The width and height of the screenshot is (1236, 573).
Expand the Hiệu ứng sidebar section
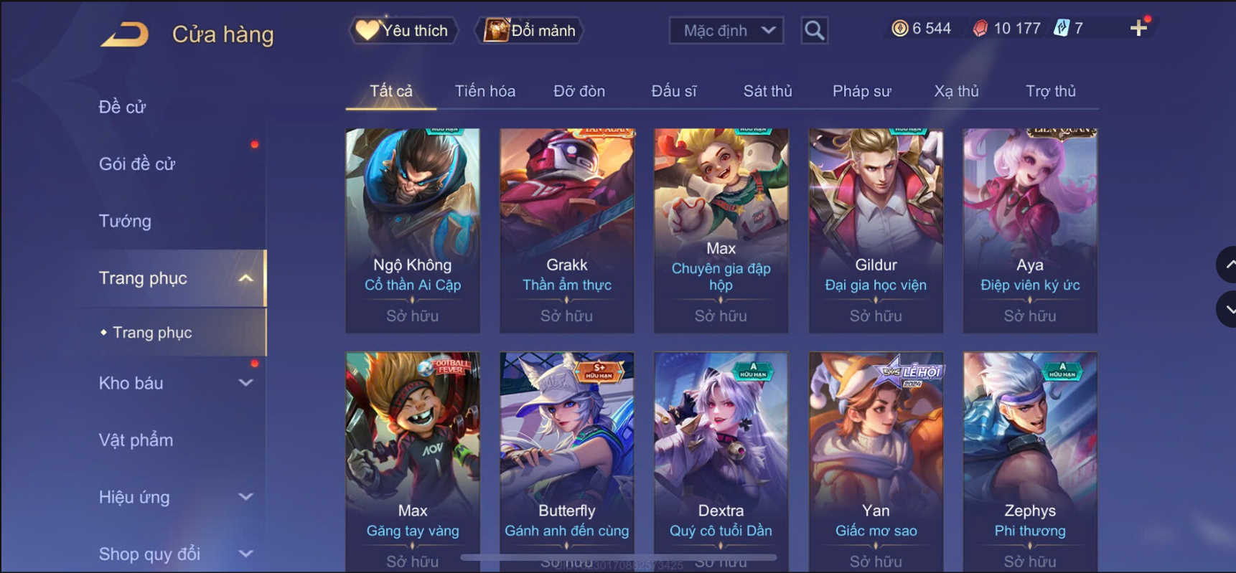[x=246, y=497]
